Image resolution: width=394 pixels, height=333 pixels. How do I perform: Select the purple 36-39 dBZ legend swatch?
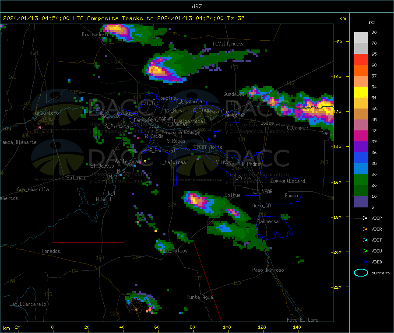coord(361,147)
